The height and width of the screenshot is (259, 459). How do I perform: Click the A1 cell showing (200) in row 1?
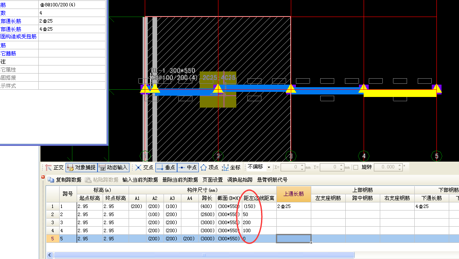[x=137, y=206]
